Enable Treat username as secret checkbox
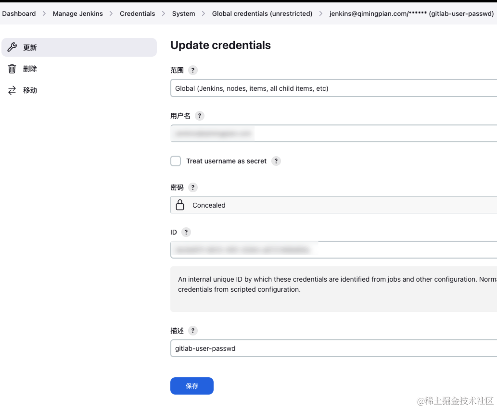 (176, 161)
